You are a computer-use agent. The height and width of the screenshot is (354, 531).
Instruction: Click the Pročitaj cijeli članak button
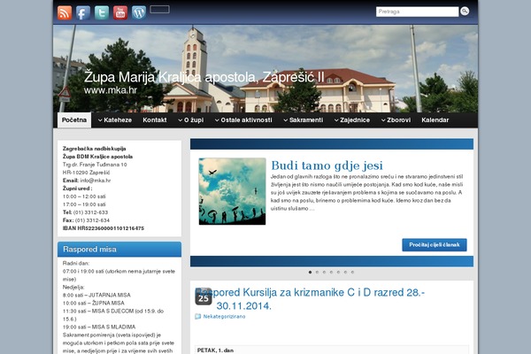click(x=435, y=244)
